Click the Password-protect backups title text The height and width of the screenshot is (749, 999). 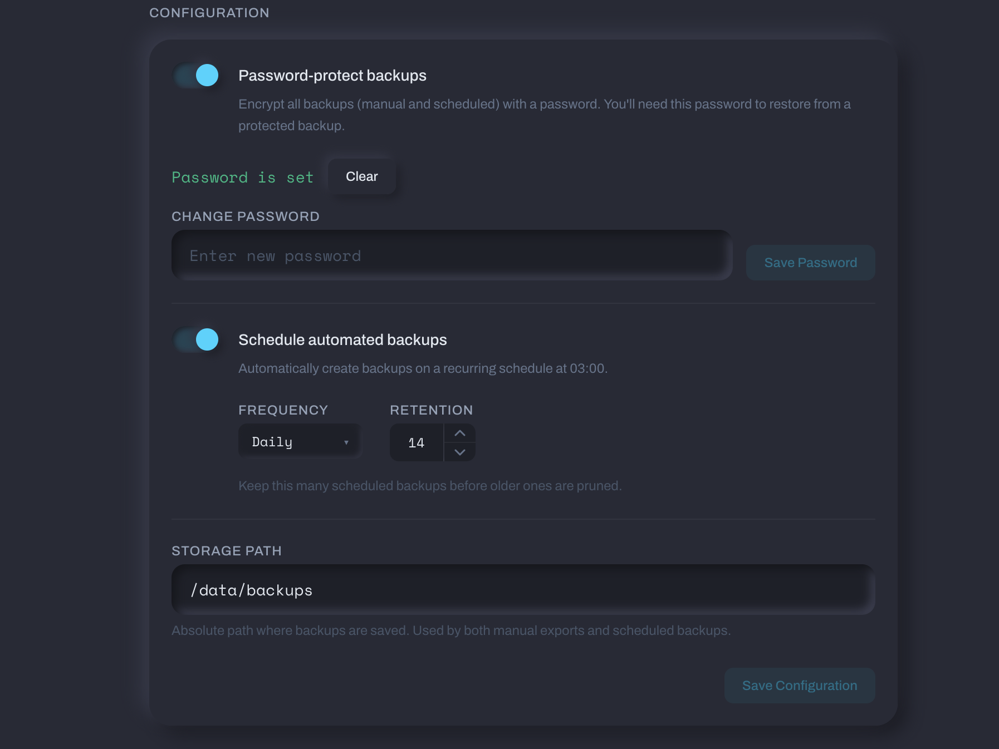pyautogui.click(x=332, y=75)
